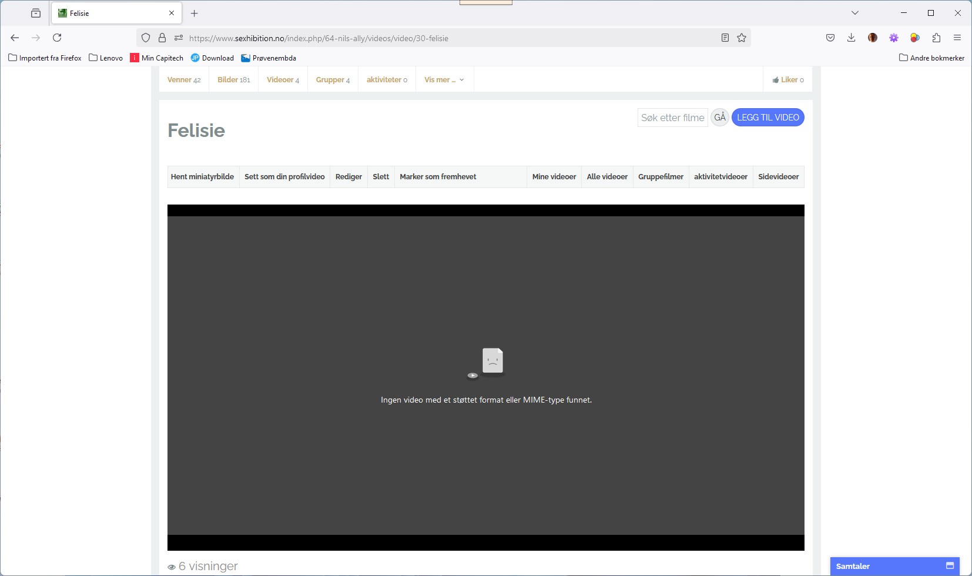Open a new browser tab
The image size is (972, 576).
point(195,13)
